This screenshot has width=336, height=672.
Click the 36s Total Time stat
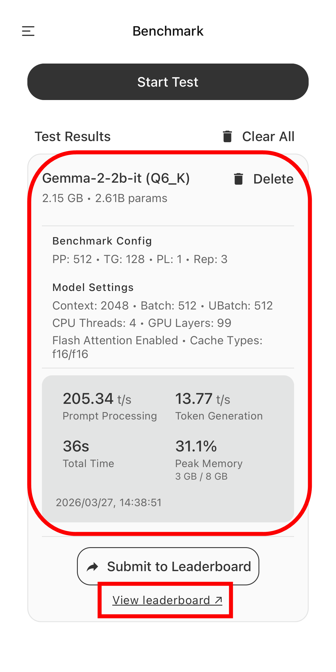click(x=76, y=446)
